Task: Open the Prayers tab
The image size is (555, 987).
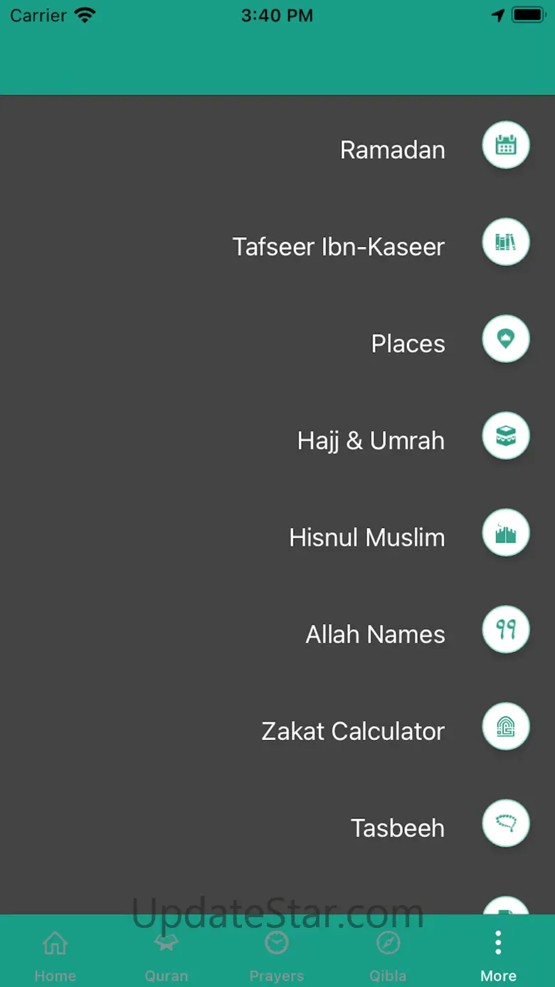Action: [277, 954]
